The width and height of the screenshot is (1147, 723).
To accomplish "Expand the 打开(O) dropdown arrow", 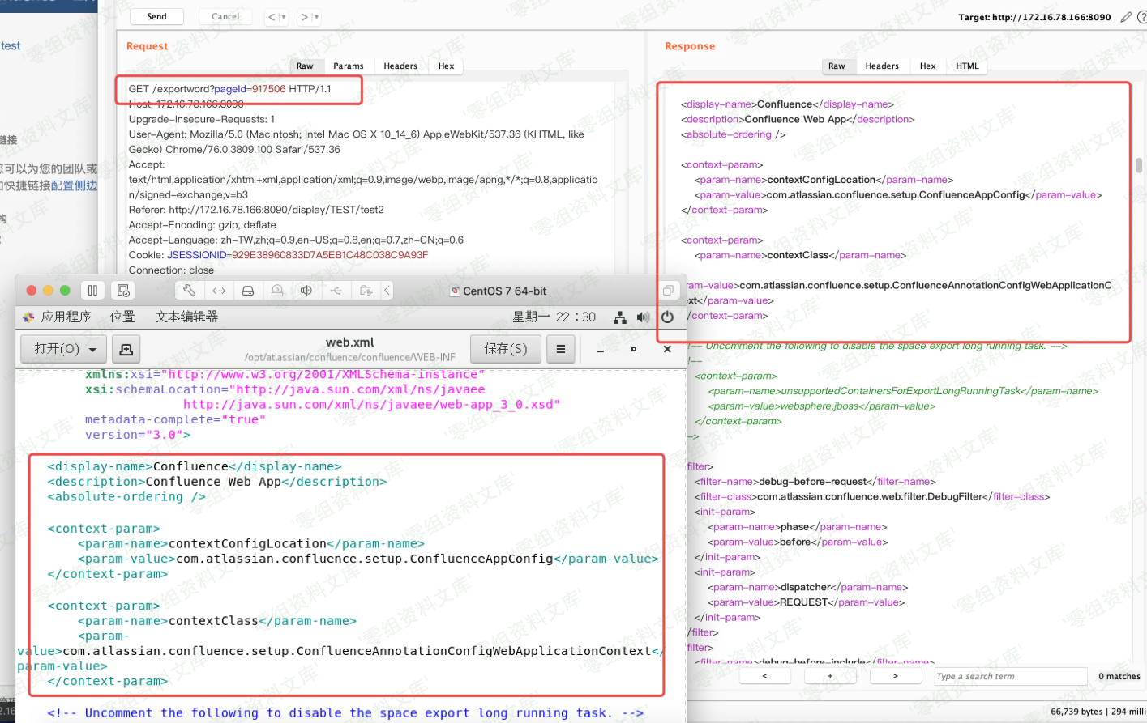I will click(93, 350).
